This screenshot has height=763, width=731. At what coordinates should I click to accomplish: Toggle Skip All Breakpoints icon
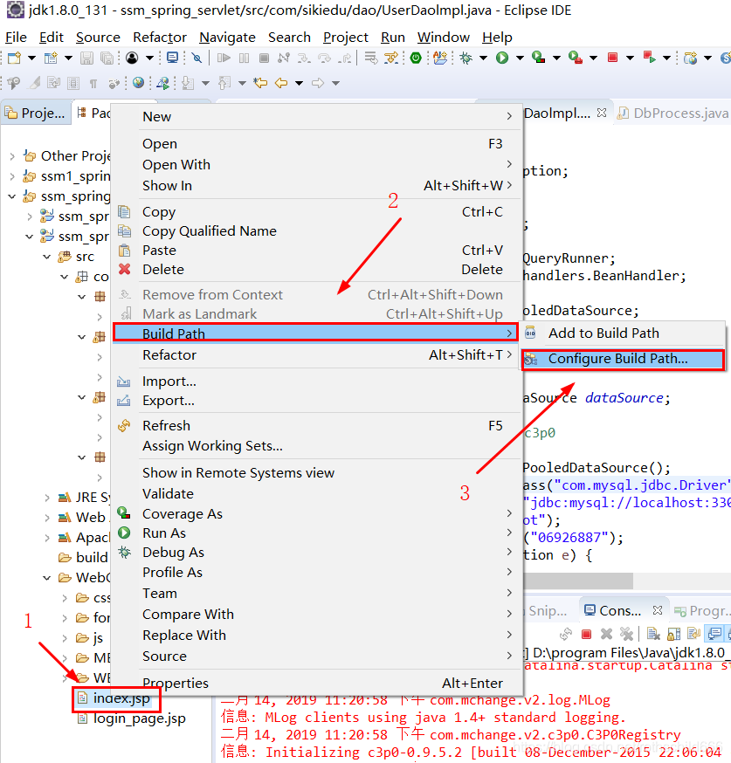[197, 58]
